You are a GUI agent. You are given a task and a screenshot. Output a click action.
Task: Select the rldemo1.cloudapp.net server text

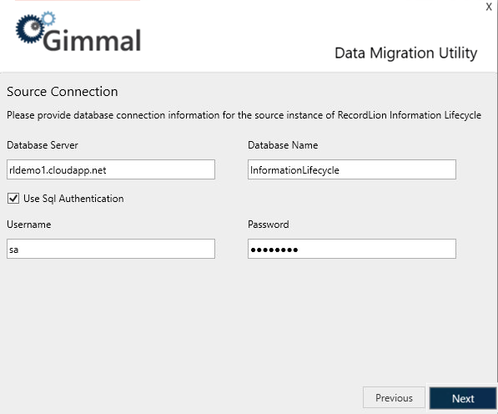[x=58, y=170]
